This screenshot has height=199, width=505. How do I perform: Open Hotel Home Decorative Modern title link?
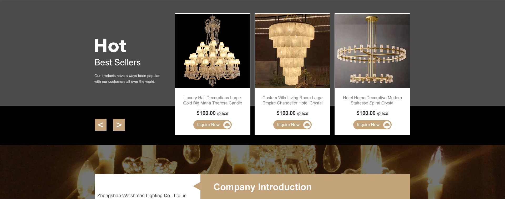pyautogui.click(x=372, y=100)
